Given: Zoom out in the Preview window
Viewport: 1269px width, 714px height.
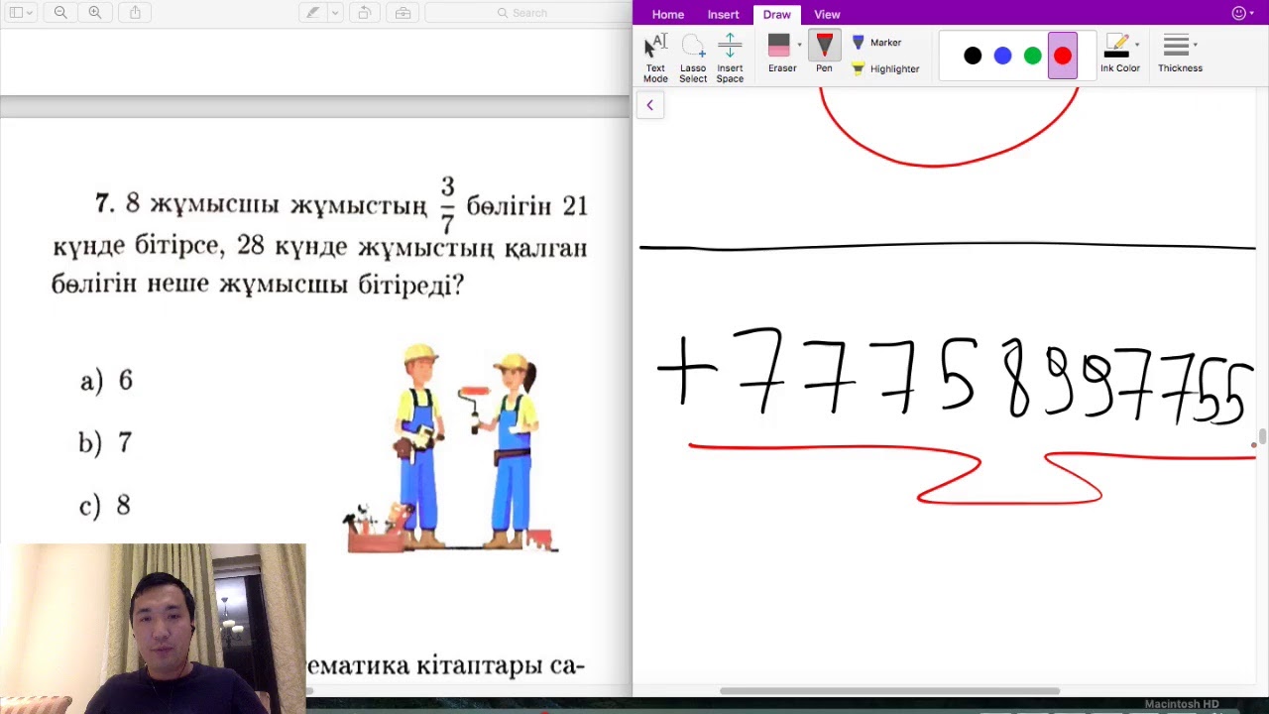Looking at the screenshot, I should [x=60, y=13].
